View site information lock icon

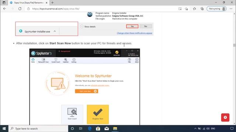click(28, 9)
